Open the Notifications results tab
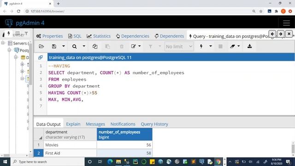295x166 pixels. (x=123, y=124)
